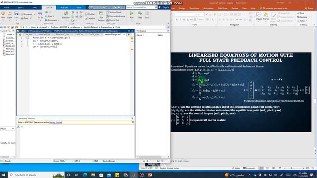Toggle Bold formatting in PowerPoint
The width and height of the screenshot is (317, 178).
tap(177, 20)
